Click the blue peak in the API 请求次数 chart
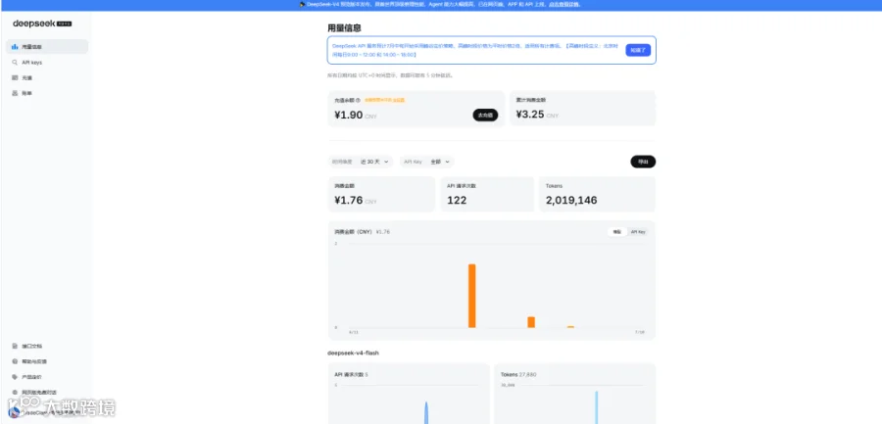Viewport: 882px width, 424px height. point(426,413)
